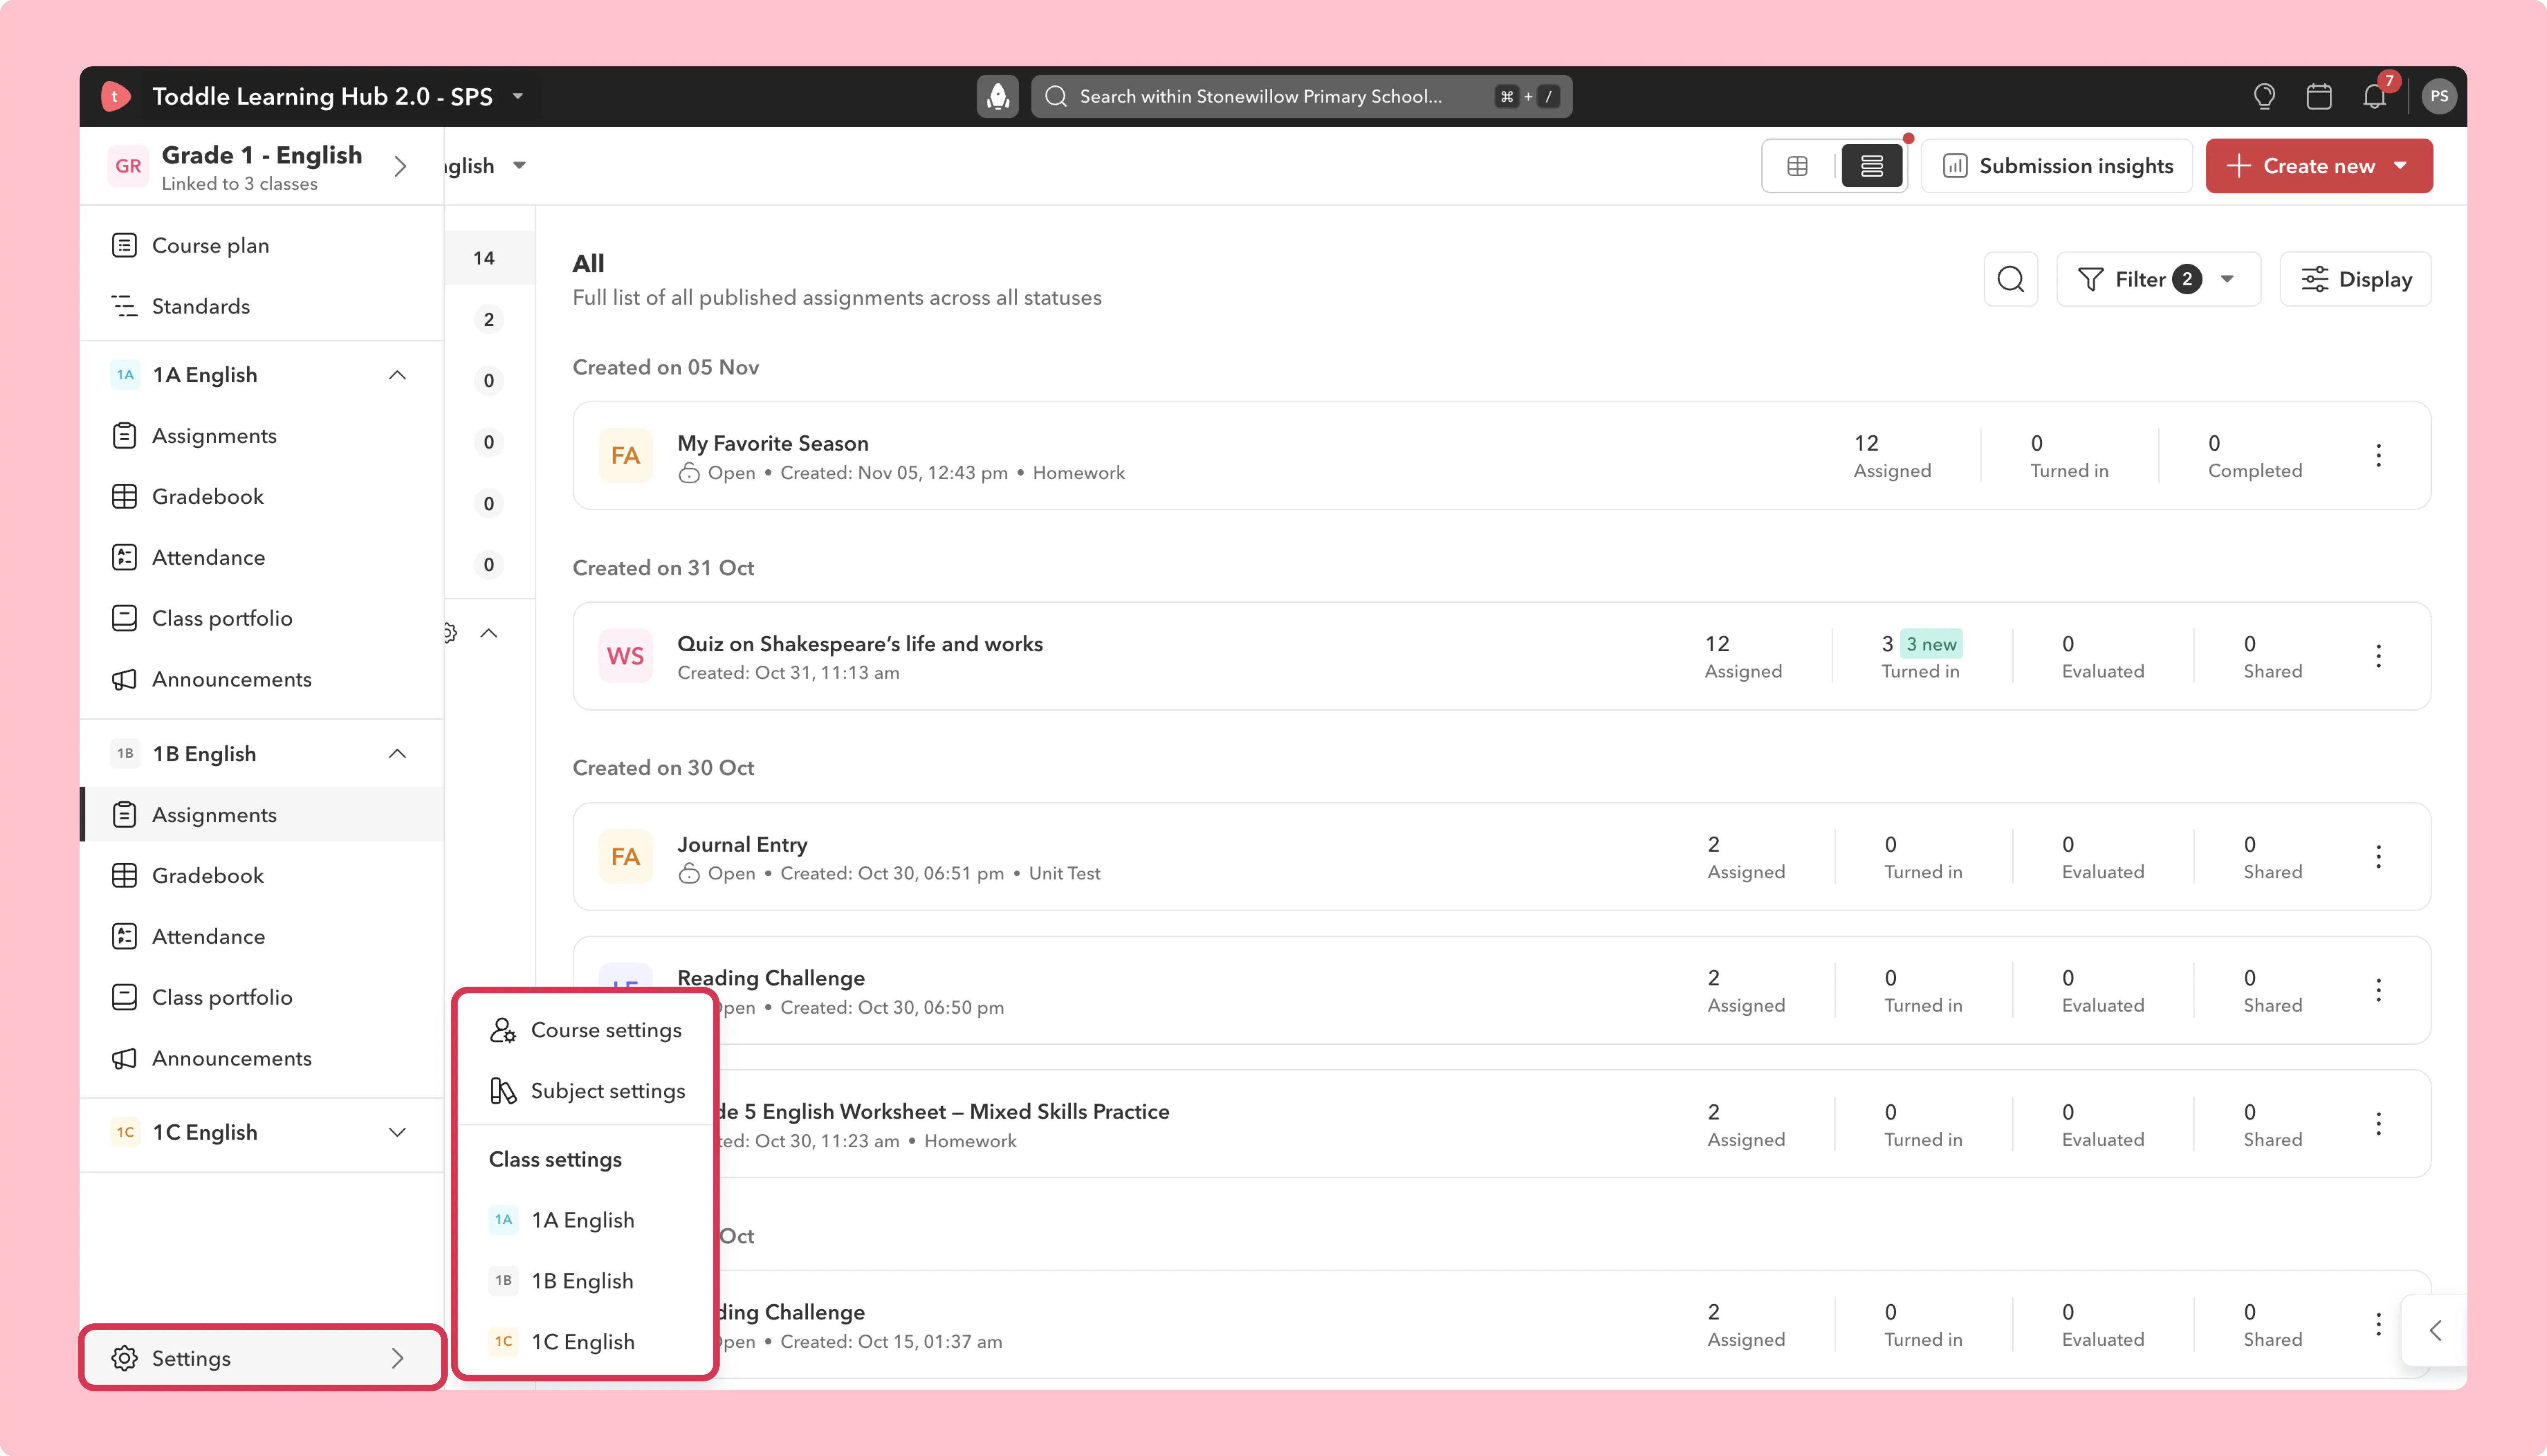The width and height of the screenshot is (2547, 1456).
Task: Open Gradebook under 1B English
Action: tap(262, 876)
